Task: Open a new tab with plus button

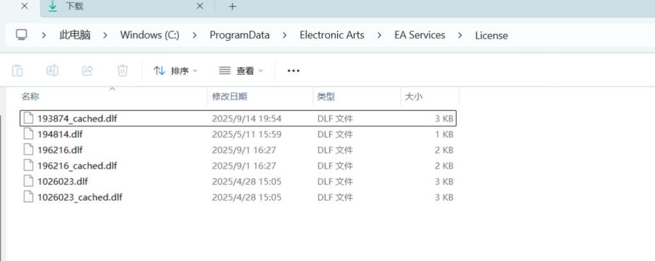Action: pyautogui.click(x=232, y=6)
